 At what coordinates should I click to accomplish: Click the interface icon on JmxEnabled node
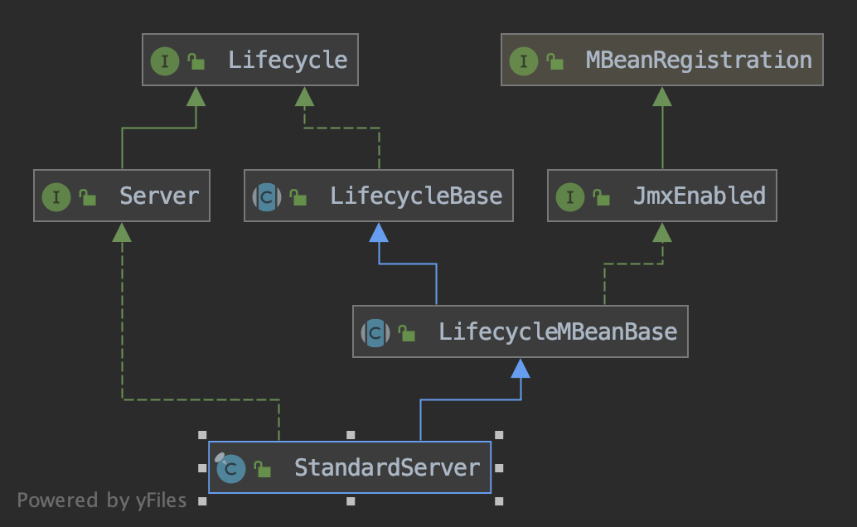(x=569, y=197)
